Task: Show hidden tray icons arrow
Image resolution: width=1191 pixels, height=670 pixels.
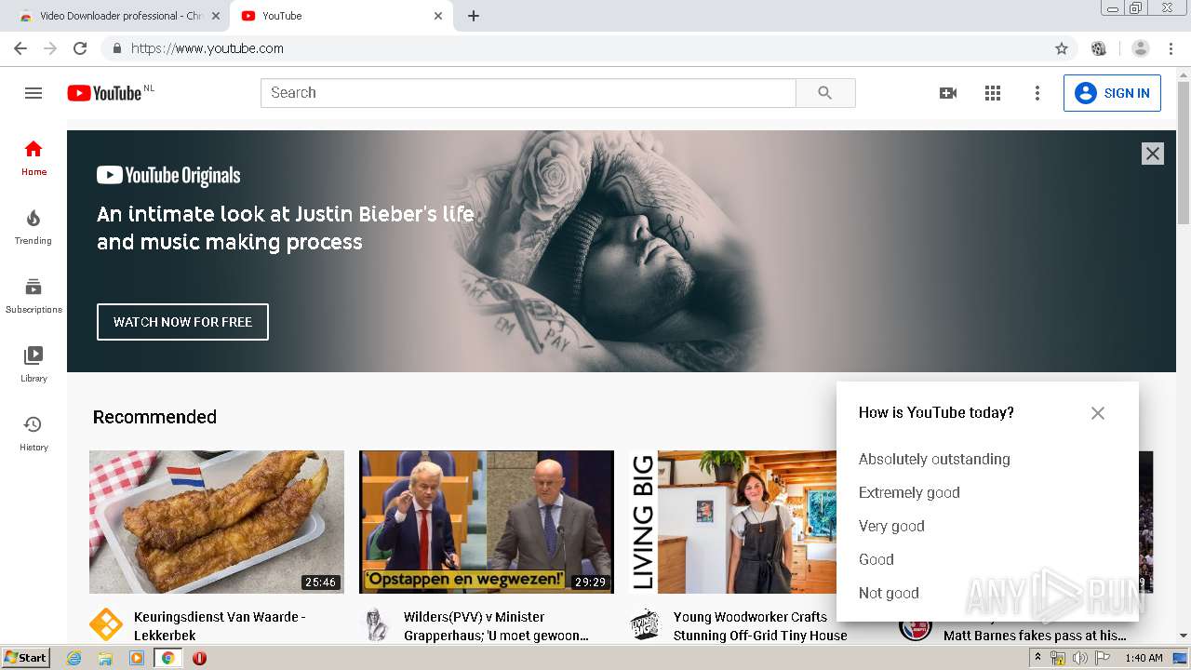Action: pyautogui.click(x=1037, y=658)
